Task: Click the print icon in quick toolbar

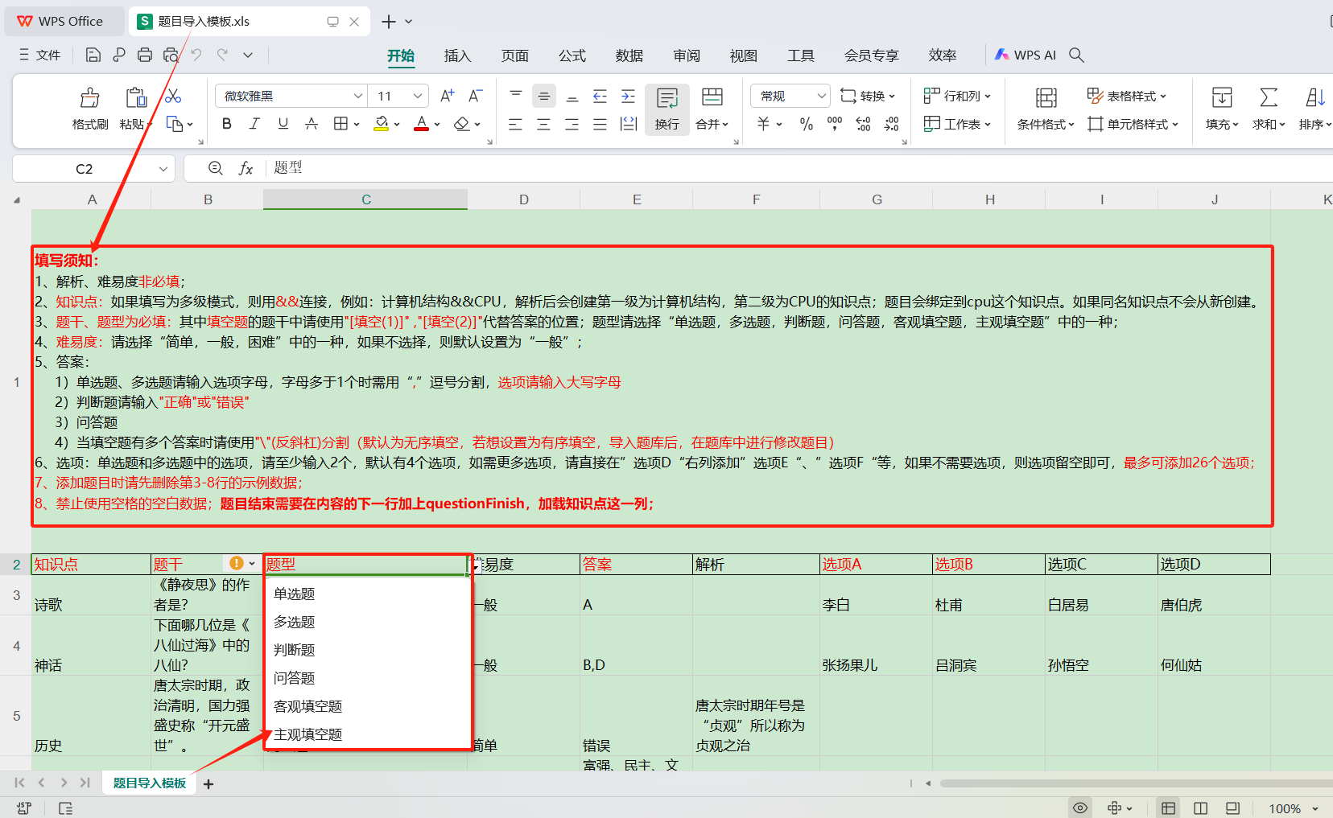Action: pos(145,55)
